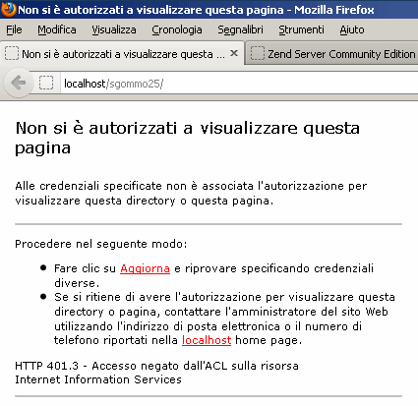Open the Modifica menu

57,29
